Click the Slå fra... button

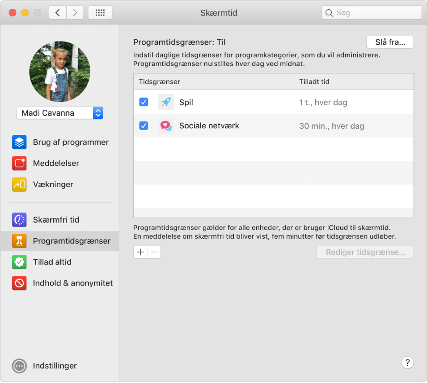(x=390, y=42)
